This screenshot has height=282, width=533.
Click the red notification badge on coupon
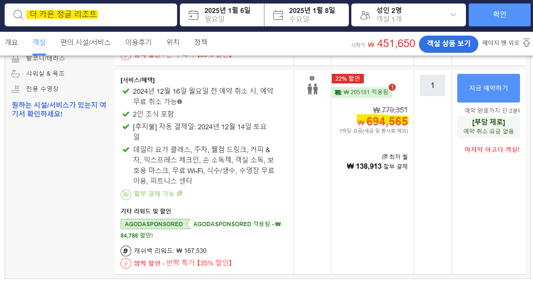point(392,87)
